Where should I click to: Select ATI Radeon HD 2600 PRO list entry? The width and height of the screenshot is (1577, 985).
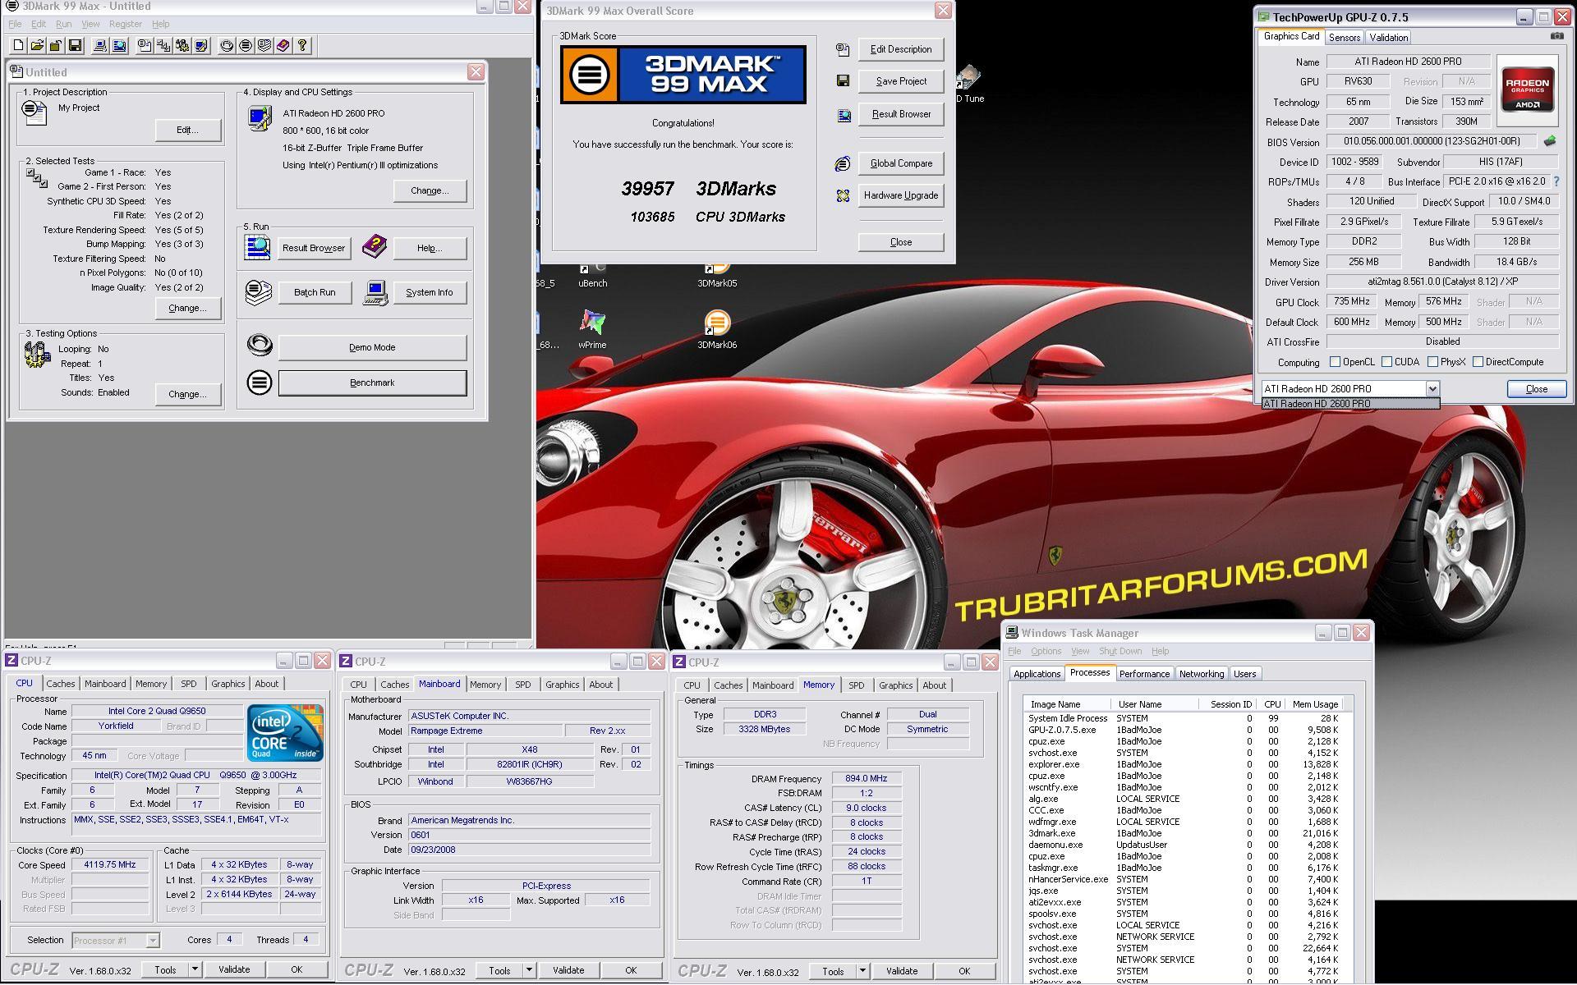(1350, 404)
